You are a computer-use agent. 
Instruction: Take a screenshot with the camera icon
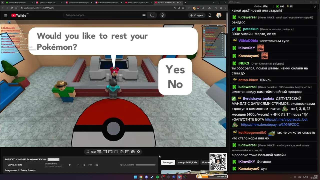point(133,152)
